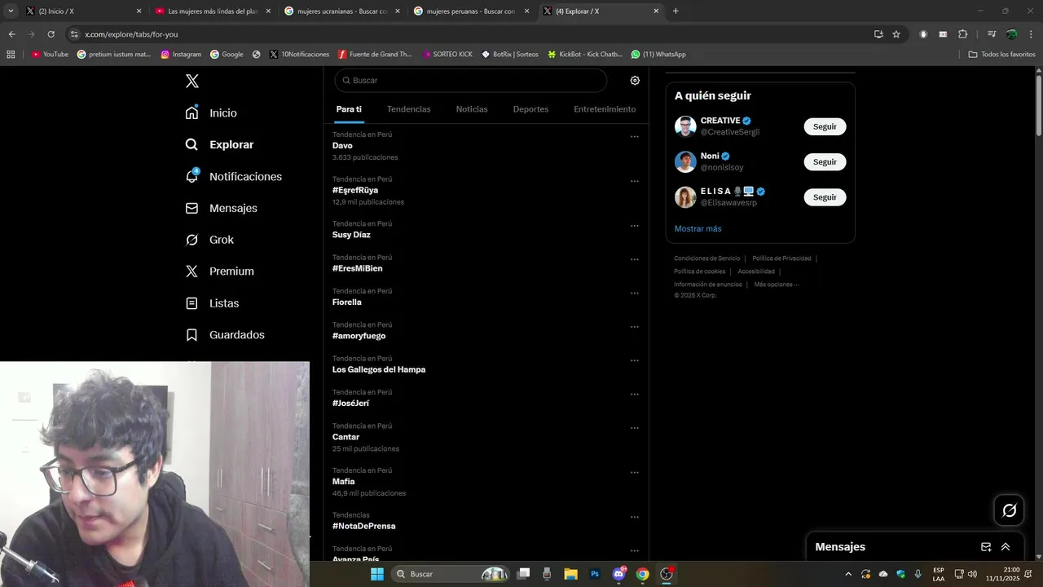
Task: Open Listas in the sidebar
Action: tap(213, 303)
